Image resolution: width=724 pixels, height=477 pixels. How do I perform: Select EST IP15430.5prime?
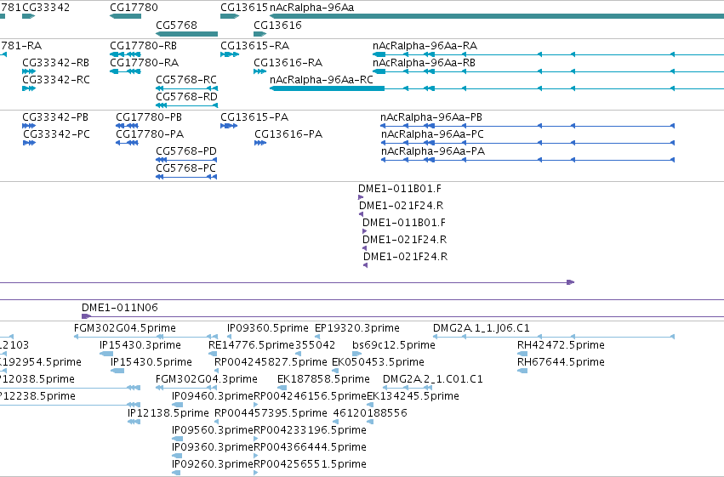pyautogui.click(x=151, y=362)
